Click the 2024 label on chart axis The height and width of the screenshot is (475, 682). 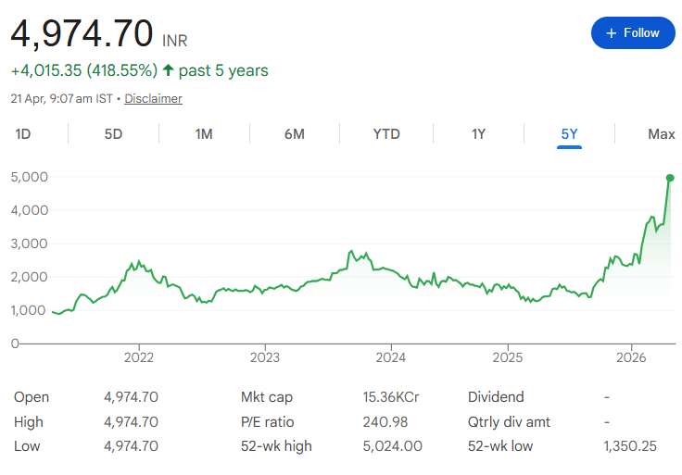pyautogui.click(x=391, y=357)
